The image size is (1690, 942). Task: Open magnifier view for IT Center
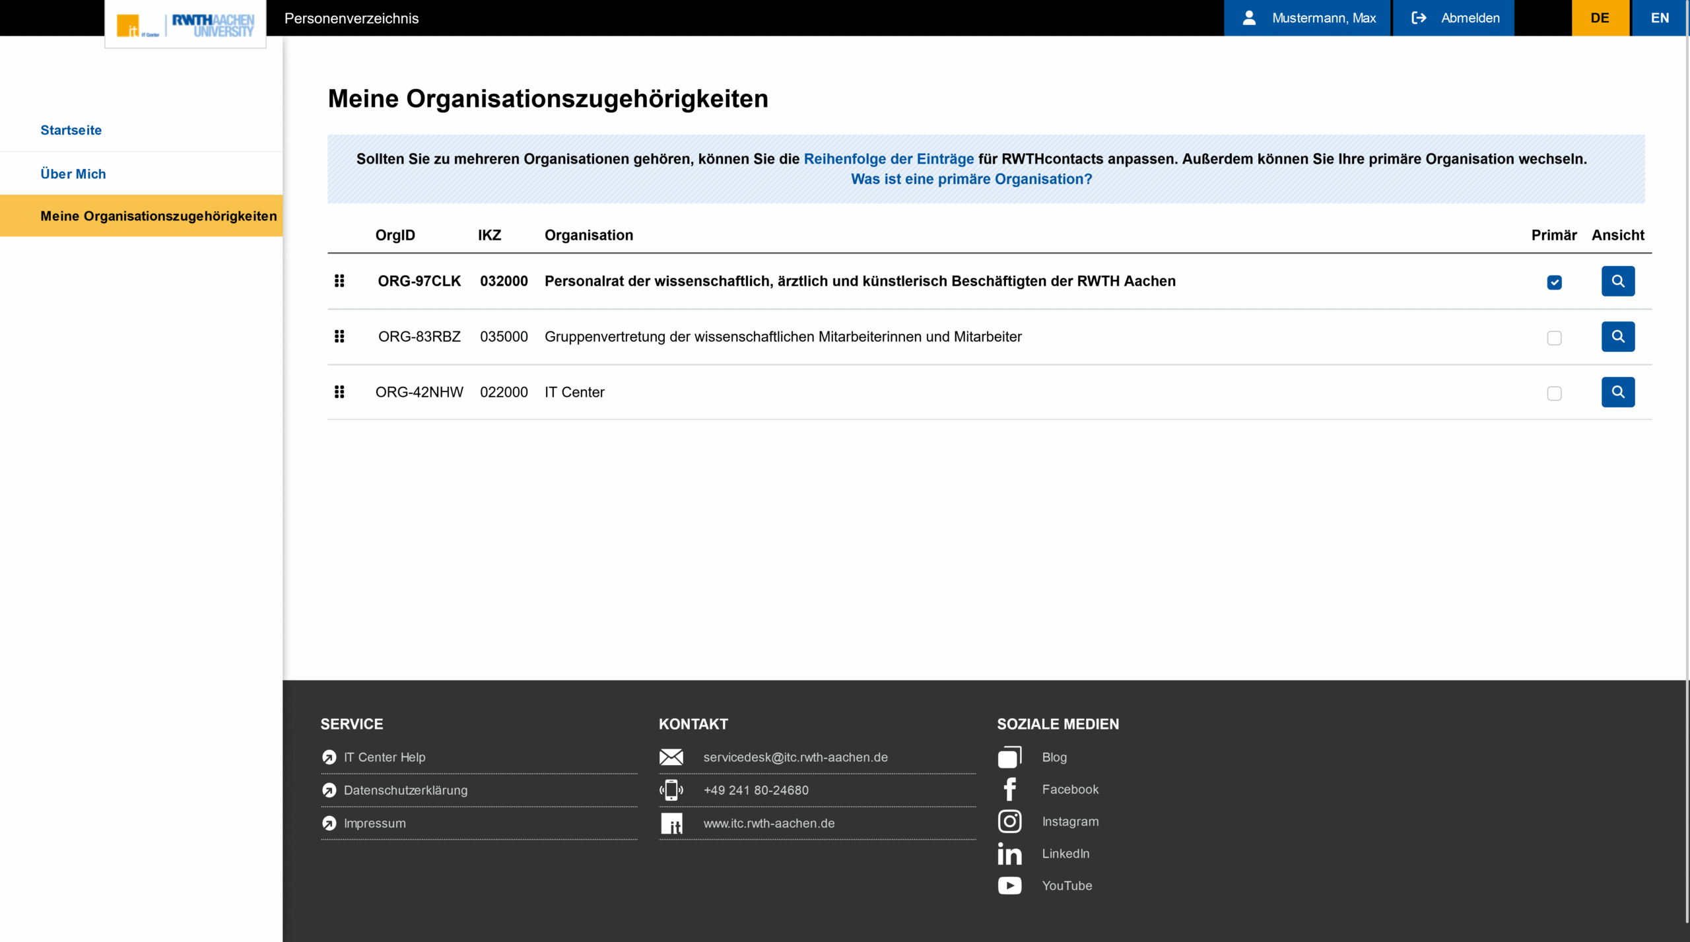coord(1617,392)
